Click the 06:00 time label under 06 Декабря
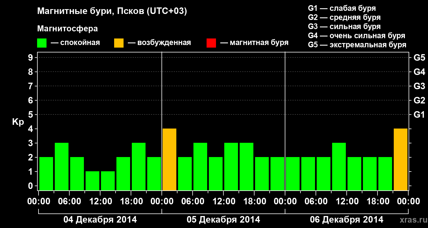 point(316,201)
